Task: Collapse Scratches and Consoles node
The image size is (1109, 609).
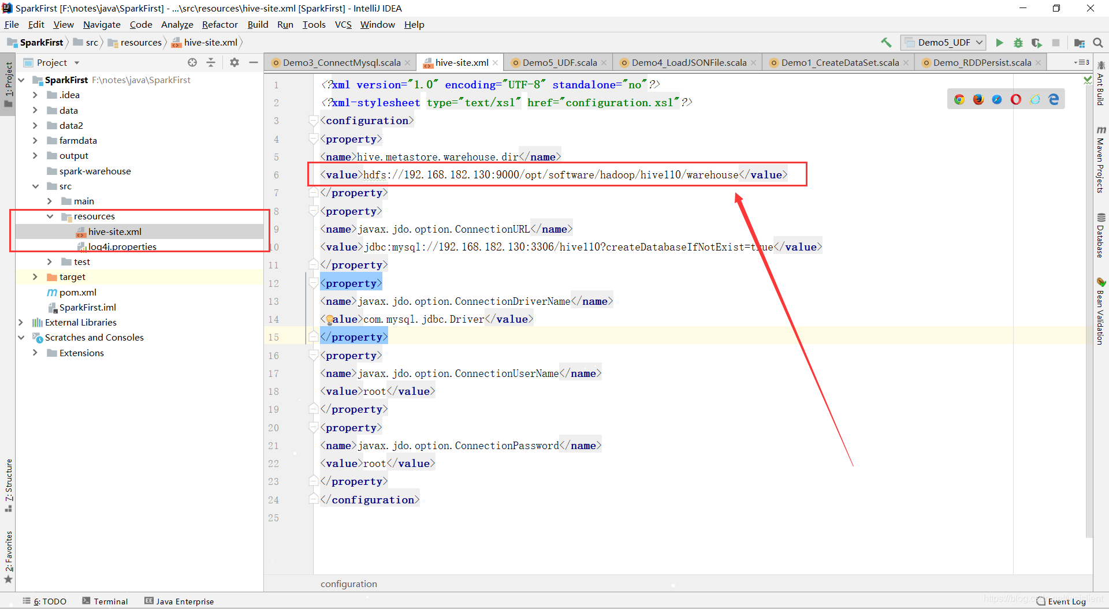Action: (21, 337)
